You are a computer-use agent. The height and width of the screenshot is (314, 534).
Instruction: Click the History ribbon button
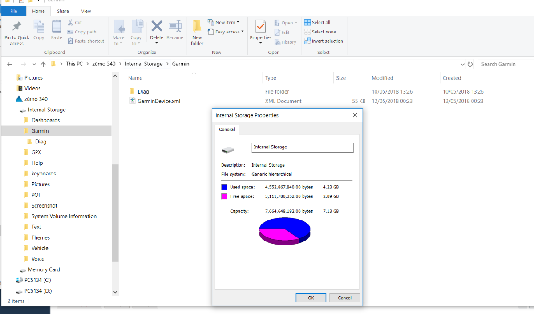coord(285,42)
